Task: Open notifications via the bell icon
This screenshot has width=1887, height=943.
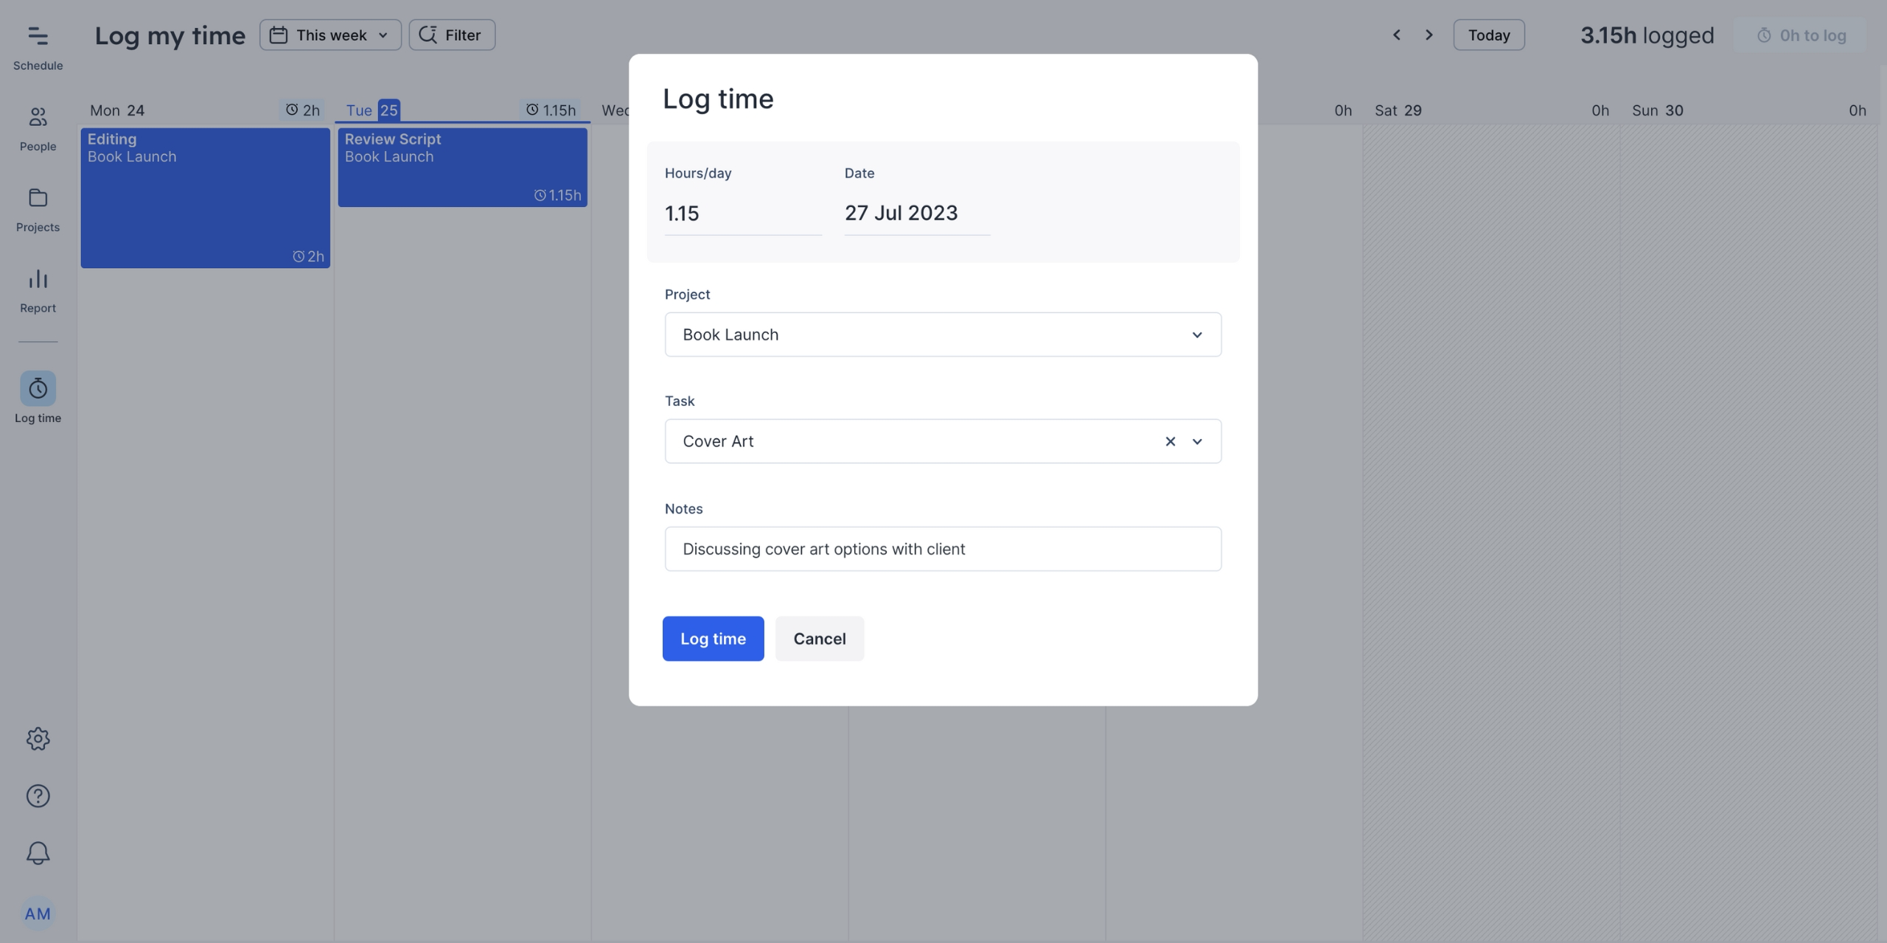Action: point(38,853)
